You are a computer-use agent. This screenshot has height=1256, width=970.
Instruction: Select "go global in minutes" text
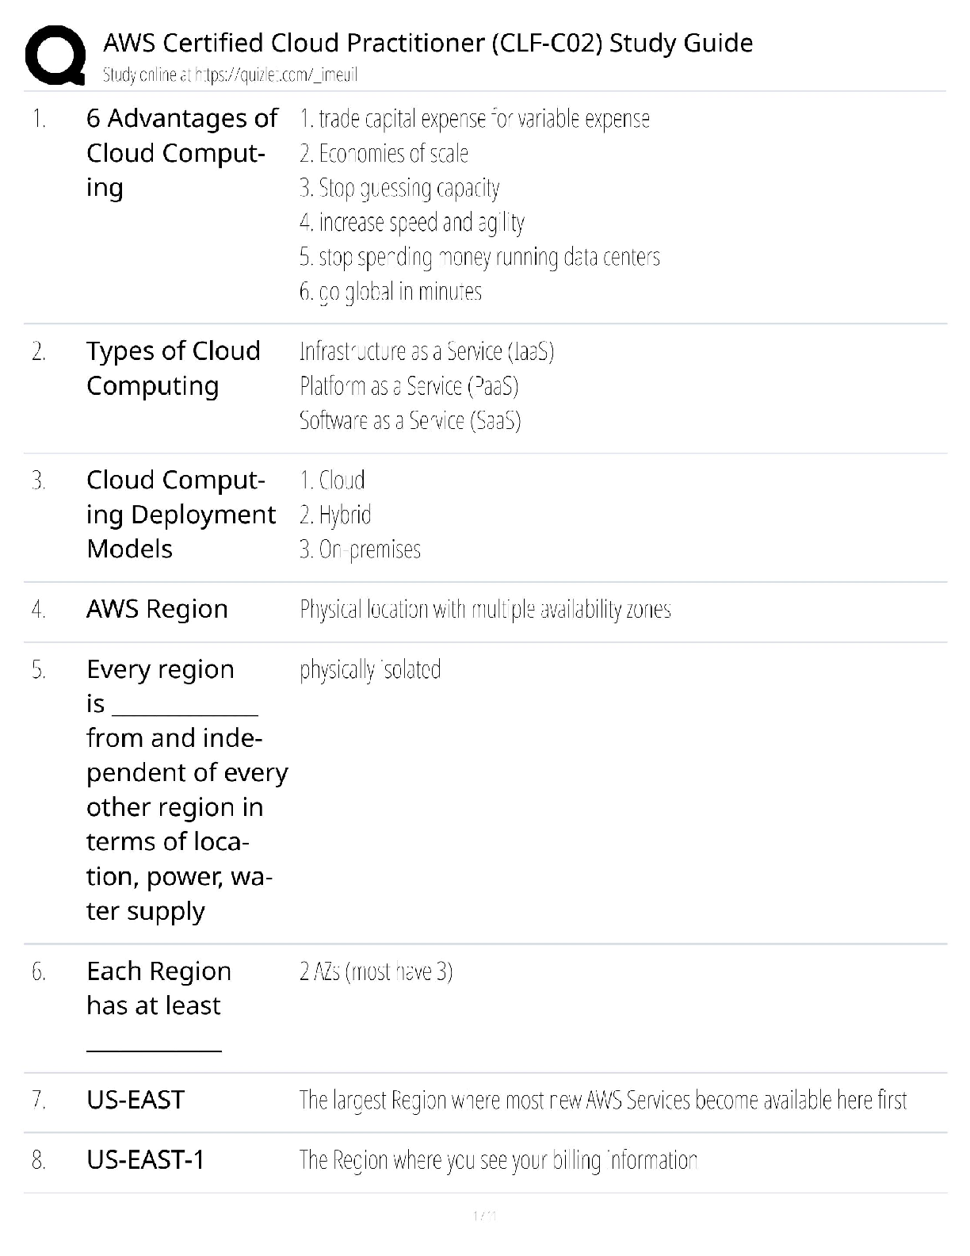(390, 292)
